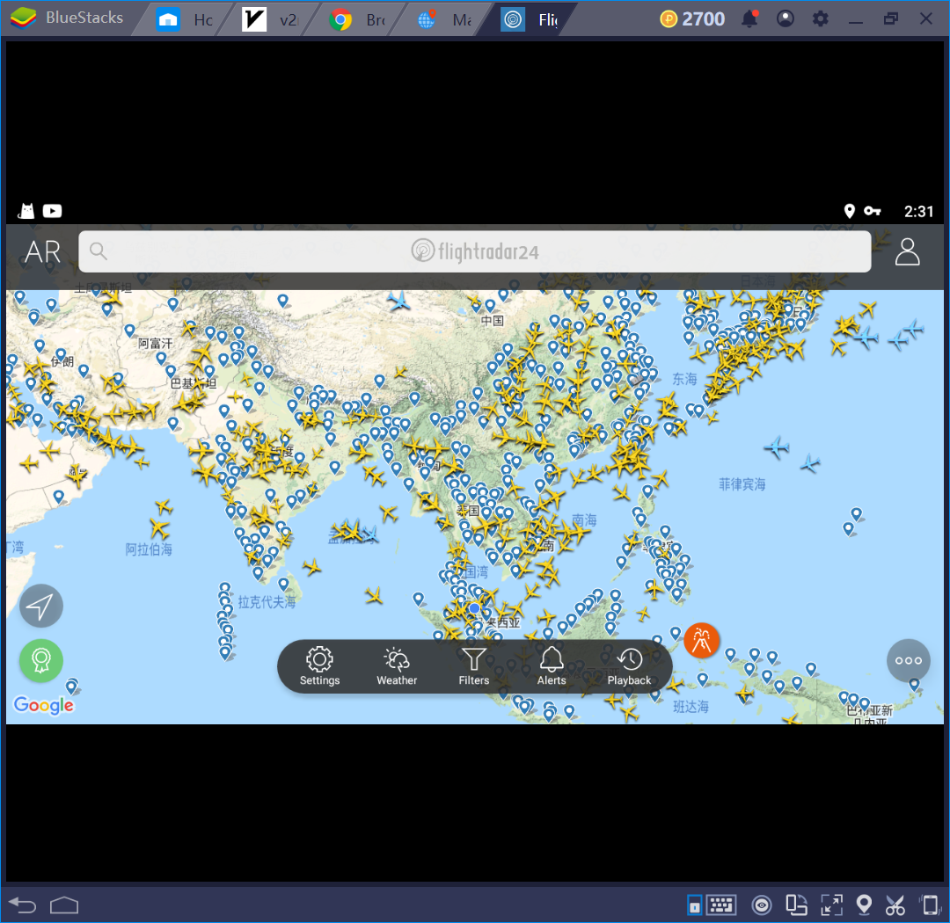Click the scissors screenshot icon
Image resolution: width=950 pixels, height=923 pixels.
[x=895, y=905]
